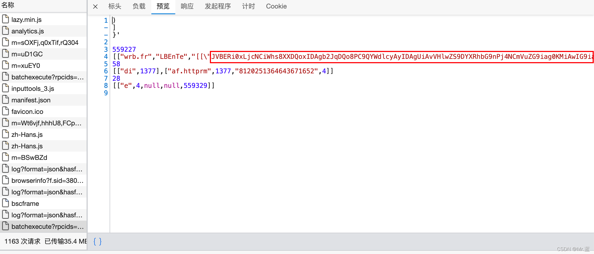The height and width of the screenshot is (254, 594).
Task: Select the inputtools_3.js request
Action: [x=43, y=88]
